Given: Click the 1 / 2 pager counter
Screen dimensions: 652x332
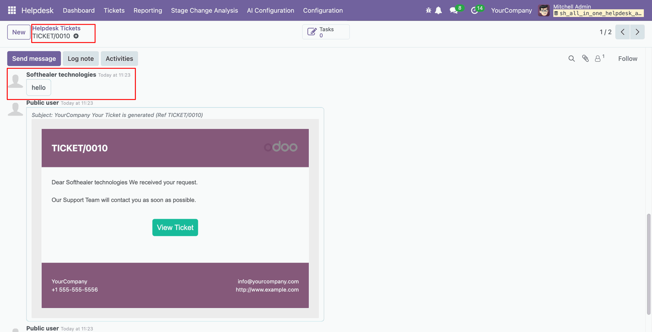Looking at the screenshot, I should (605, 32).
